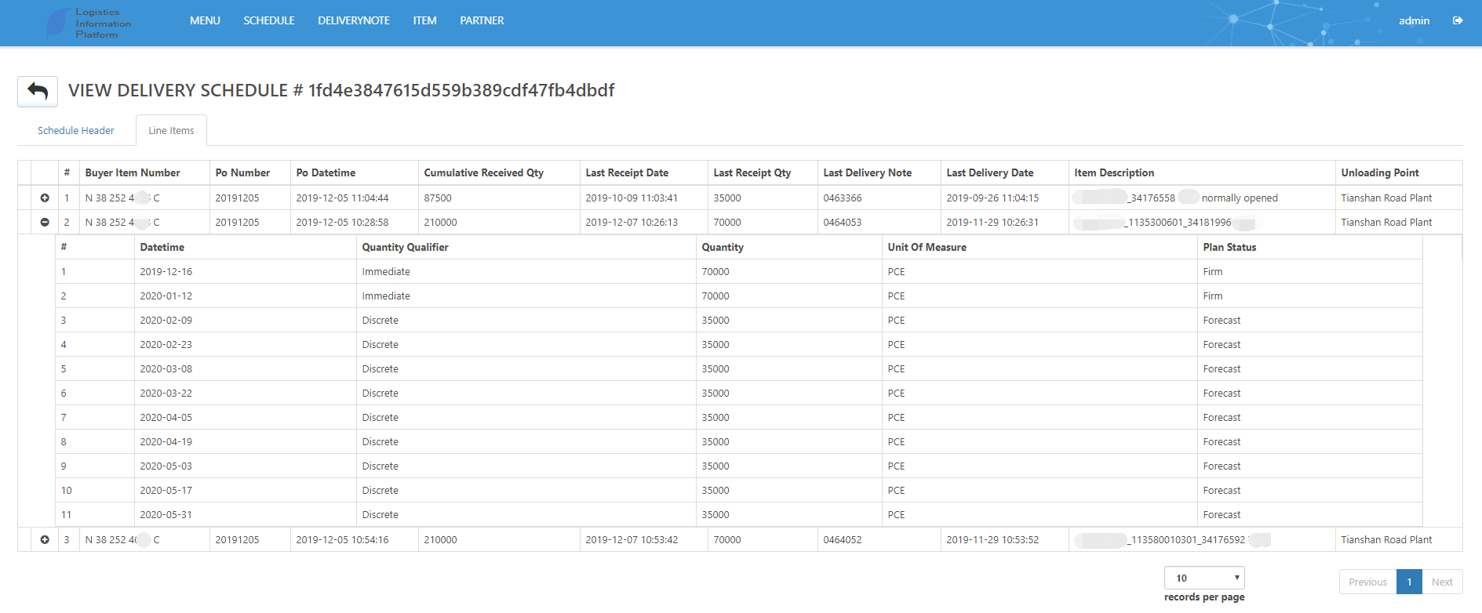Click the admin user link
Image resolution: width=1482 pixels, height=613 pixels.
tap(1414, 20)
